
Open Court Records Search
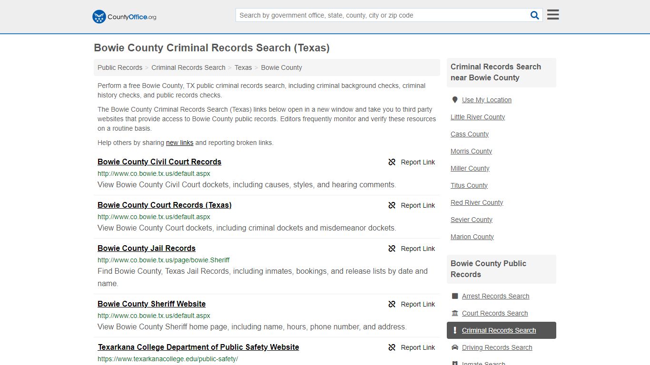click(495, 313)
